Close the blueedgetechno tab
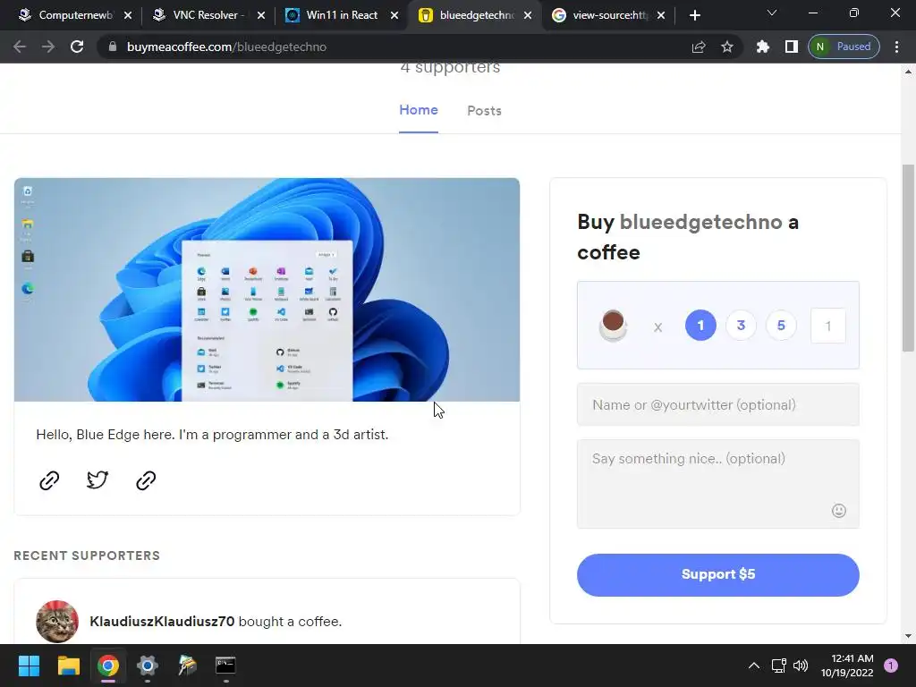Viewport: 916px width, 687px height. pyautogui.click(x=528, y=15)
